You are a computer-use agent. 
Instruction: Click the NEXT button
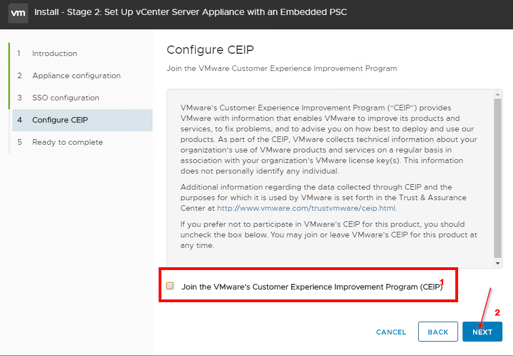482,332
